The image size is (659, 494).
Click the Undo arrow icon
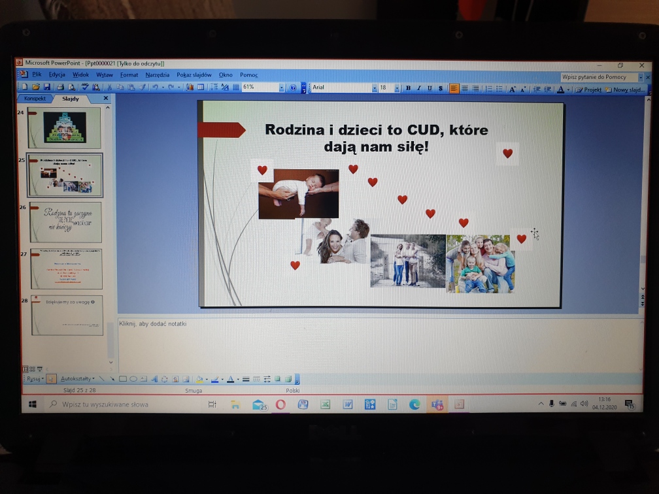coord(155,88)
